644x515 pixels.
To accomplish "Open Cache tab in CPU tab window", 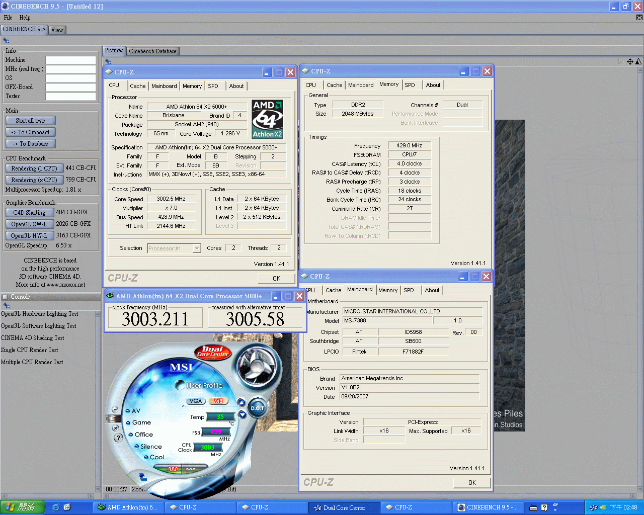I will pyautogui.click(x=137, y=86).
